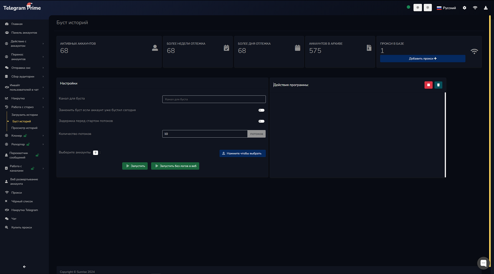Collapse sidebar with the left arrow

[x=24, y=267]
